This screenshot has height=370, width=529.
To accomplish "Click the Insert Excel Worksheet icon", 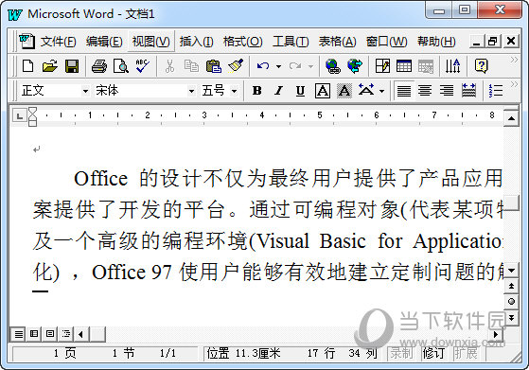I will [426, 66].
